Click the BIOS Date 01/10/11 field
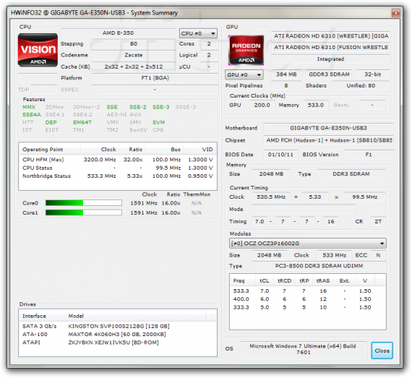This screenshot has width=412, height=378. (280, 155)
